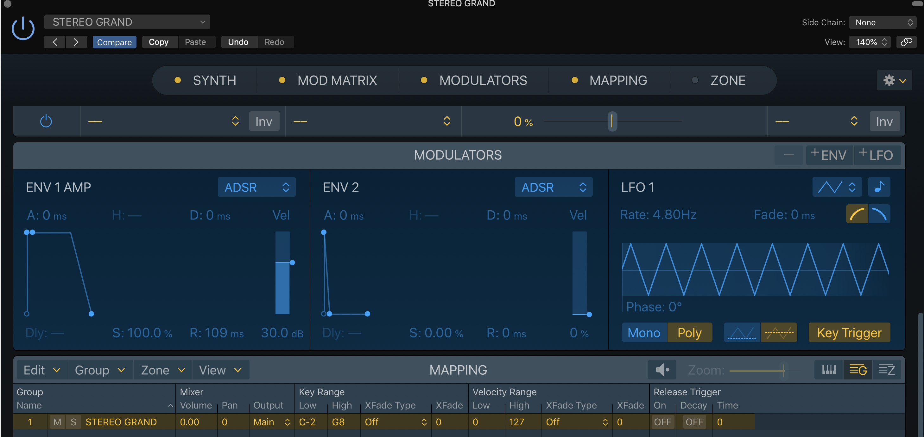
Task: Switch to the group list view icon
Action: click(858, 370)
